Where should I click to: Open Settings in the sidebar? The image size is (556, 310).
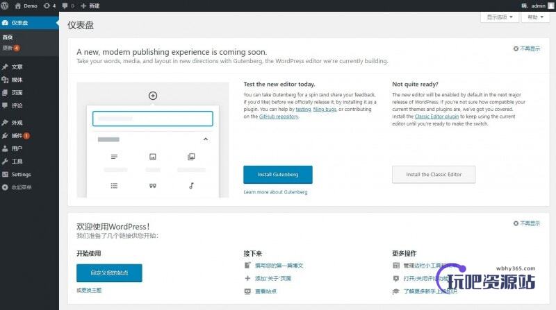point(29,175)
